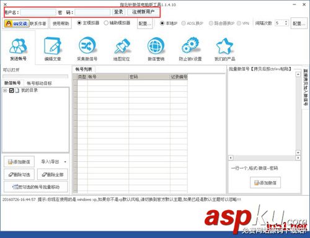Open the 采集微信号 shuffle icon
Image resolution: width=310 pixels, height=238 pixels.
point(87,49)
